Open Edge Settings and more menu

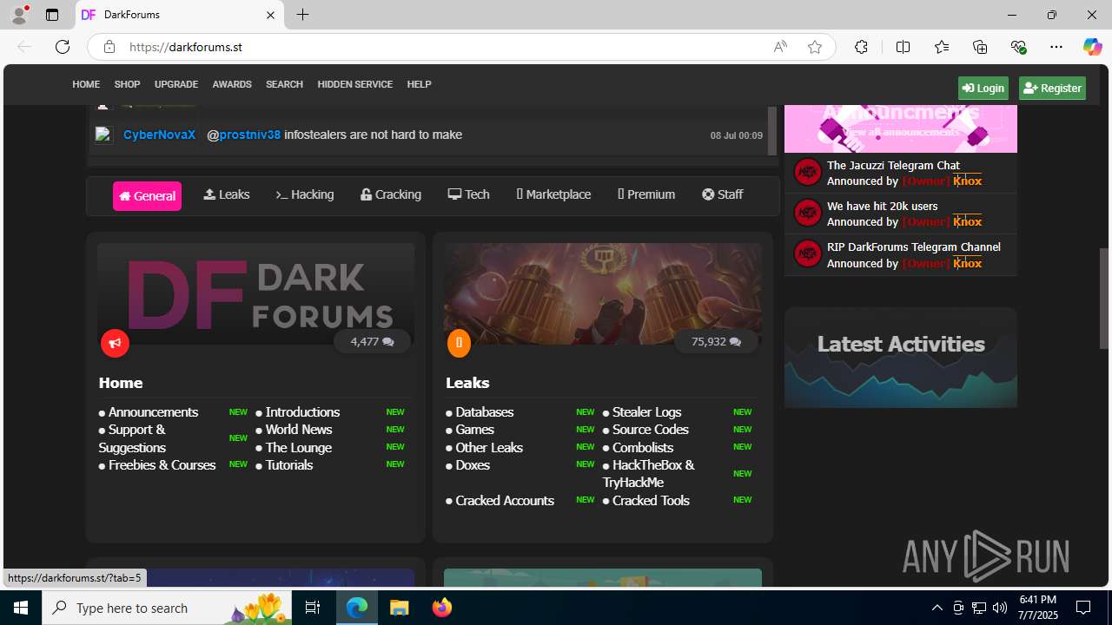click(1056, 47)
